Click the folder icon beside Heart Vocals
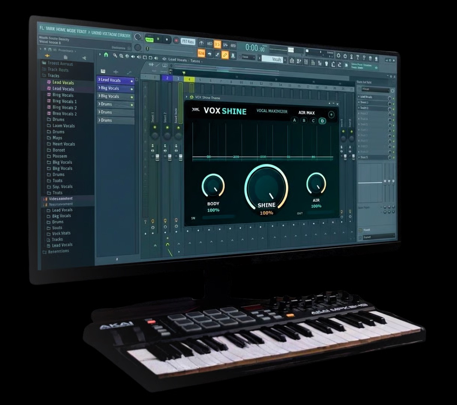The image size is (457, 405). 49,144
